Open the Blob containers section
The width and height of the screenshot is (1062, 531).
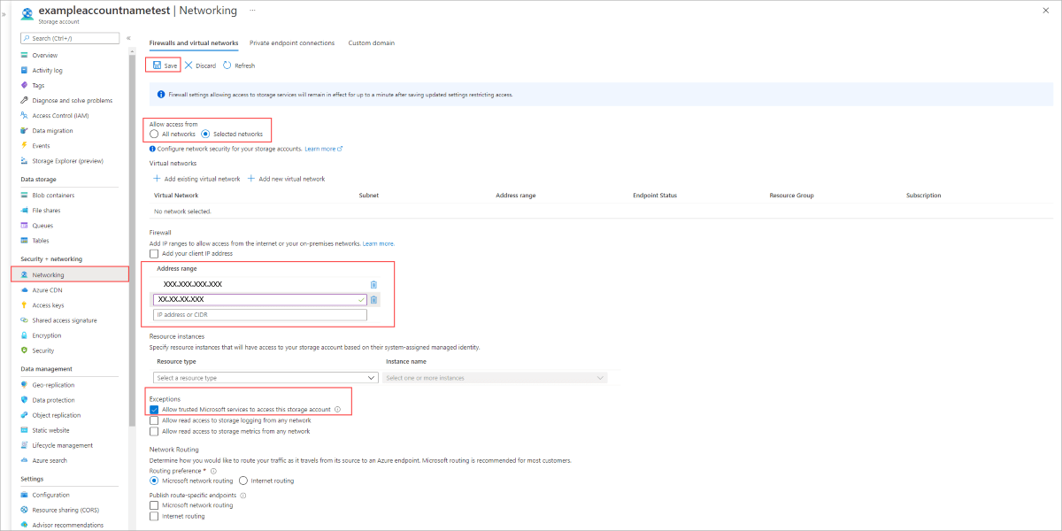tap(53, 195)
